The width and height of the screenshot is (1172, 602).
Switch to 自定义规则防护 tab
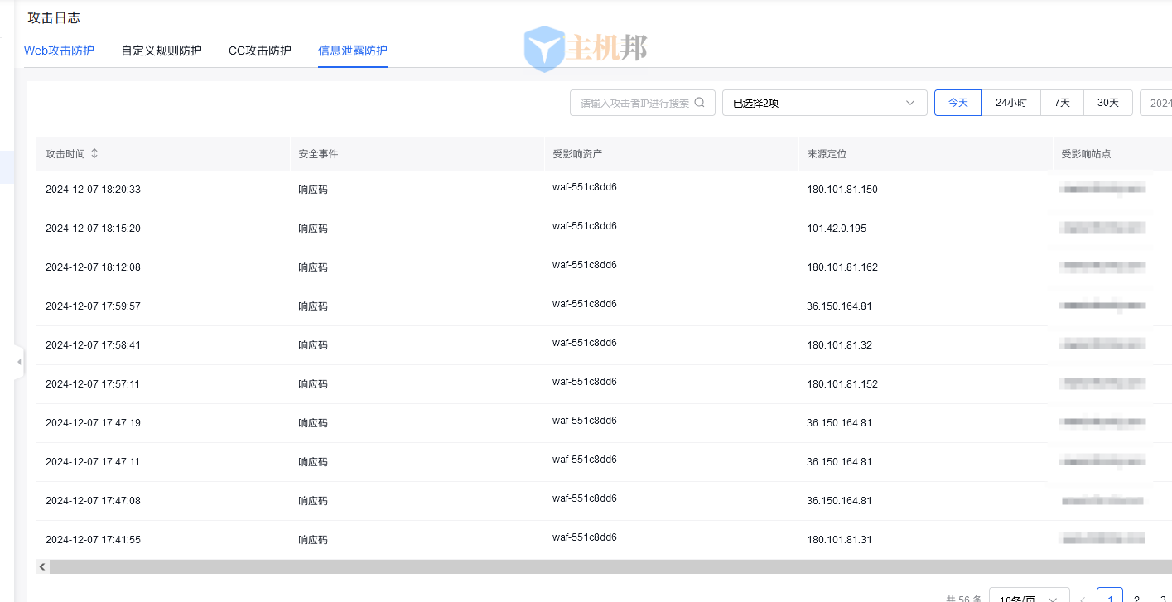click(x=162, y=51)
